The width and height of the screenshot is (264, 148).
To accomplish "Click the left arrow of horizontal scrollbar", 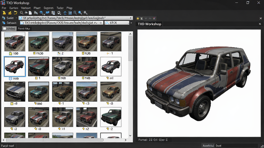I will pyautogui.click(x=4, y=140).
